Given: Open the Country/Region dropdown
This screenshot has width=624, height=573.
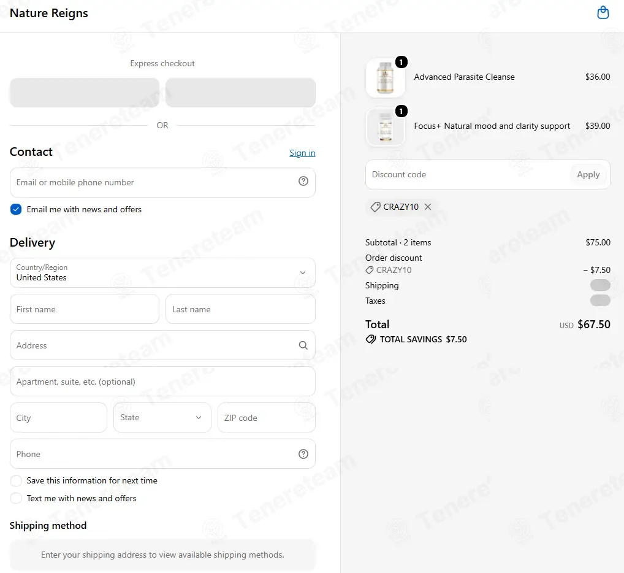Looking at the screenshot, I should 162,273.
